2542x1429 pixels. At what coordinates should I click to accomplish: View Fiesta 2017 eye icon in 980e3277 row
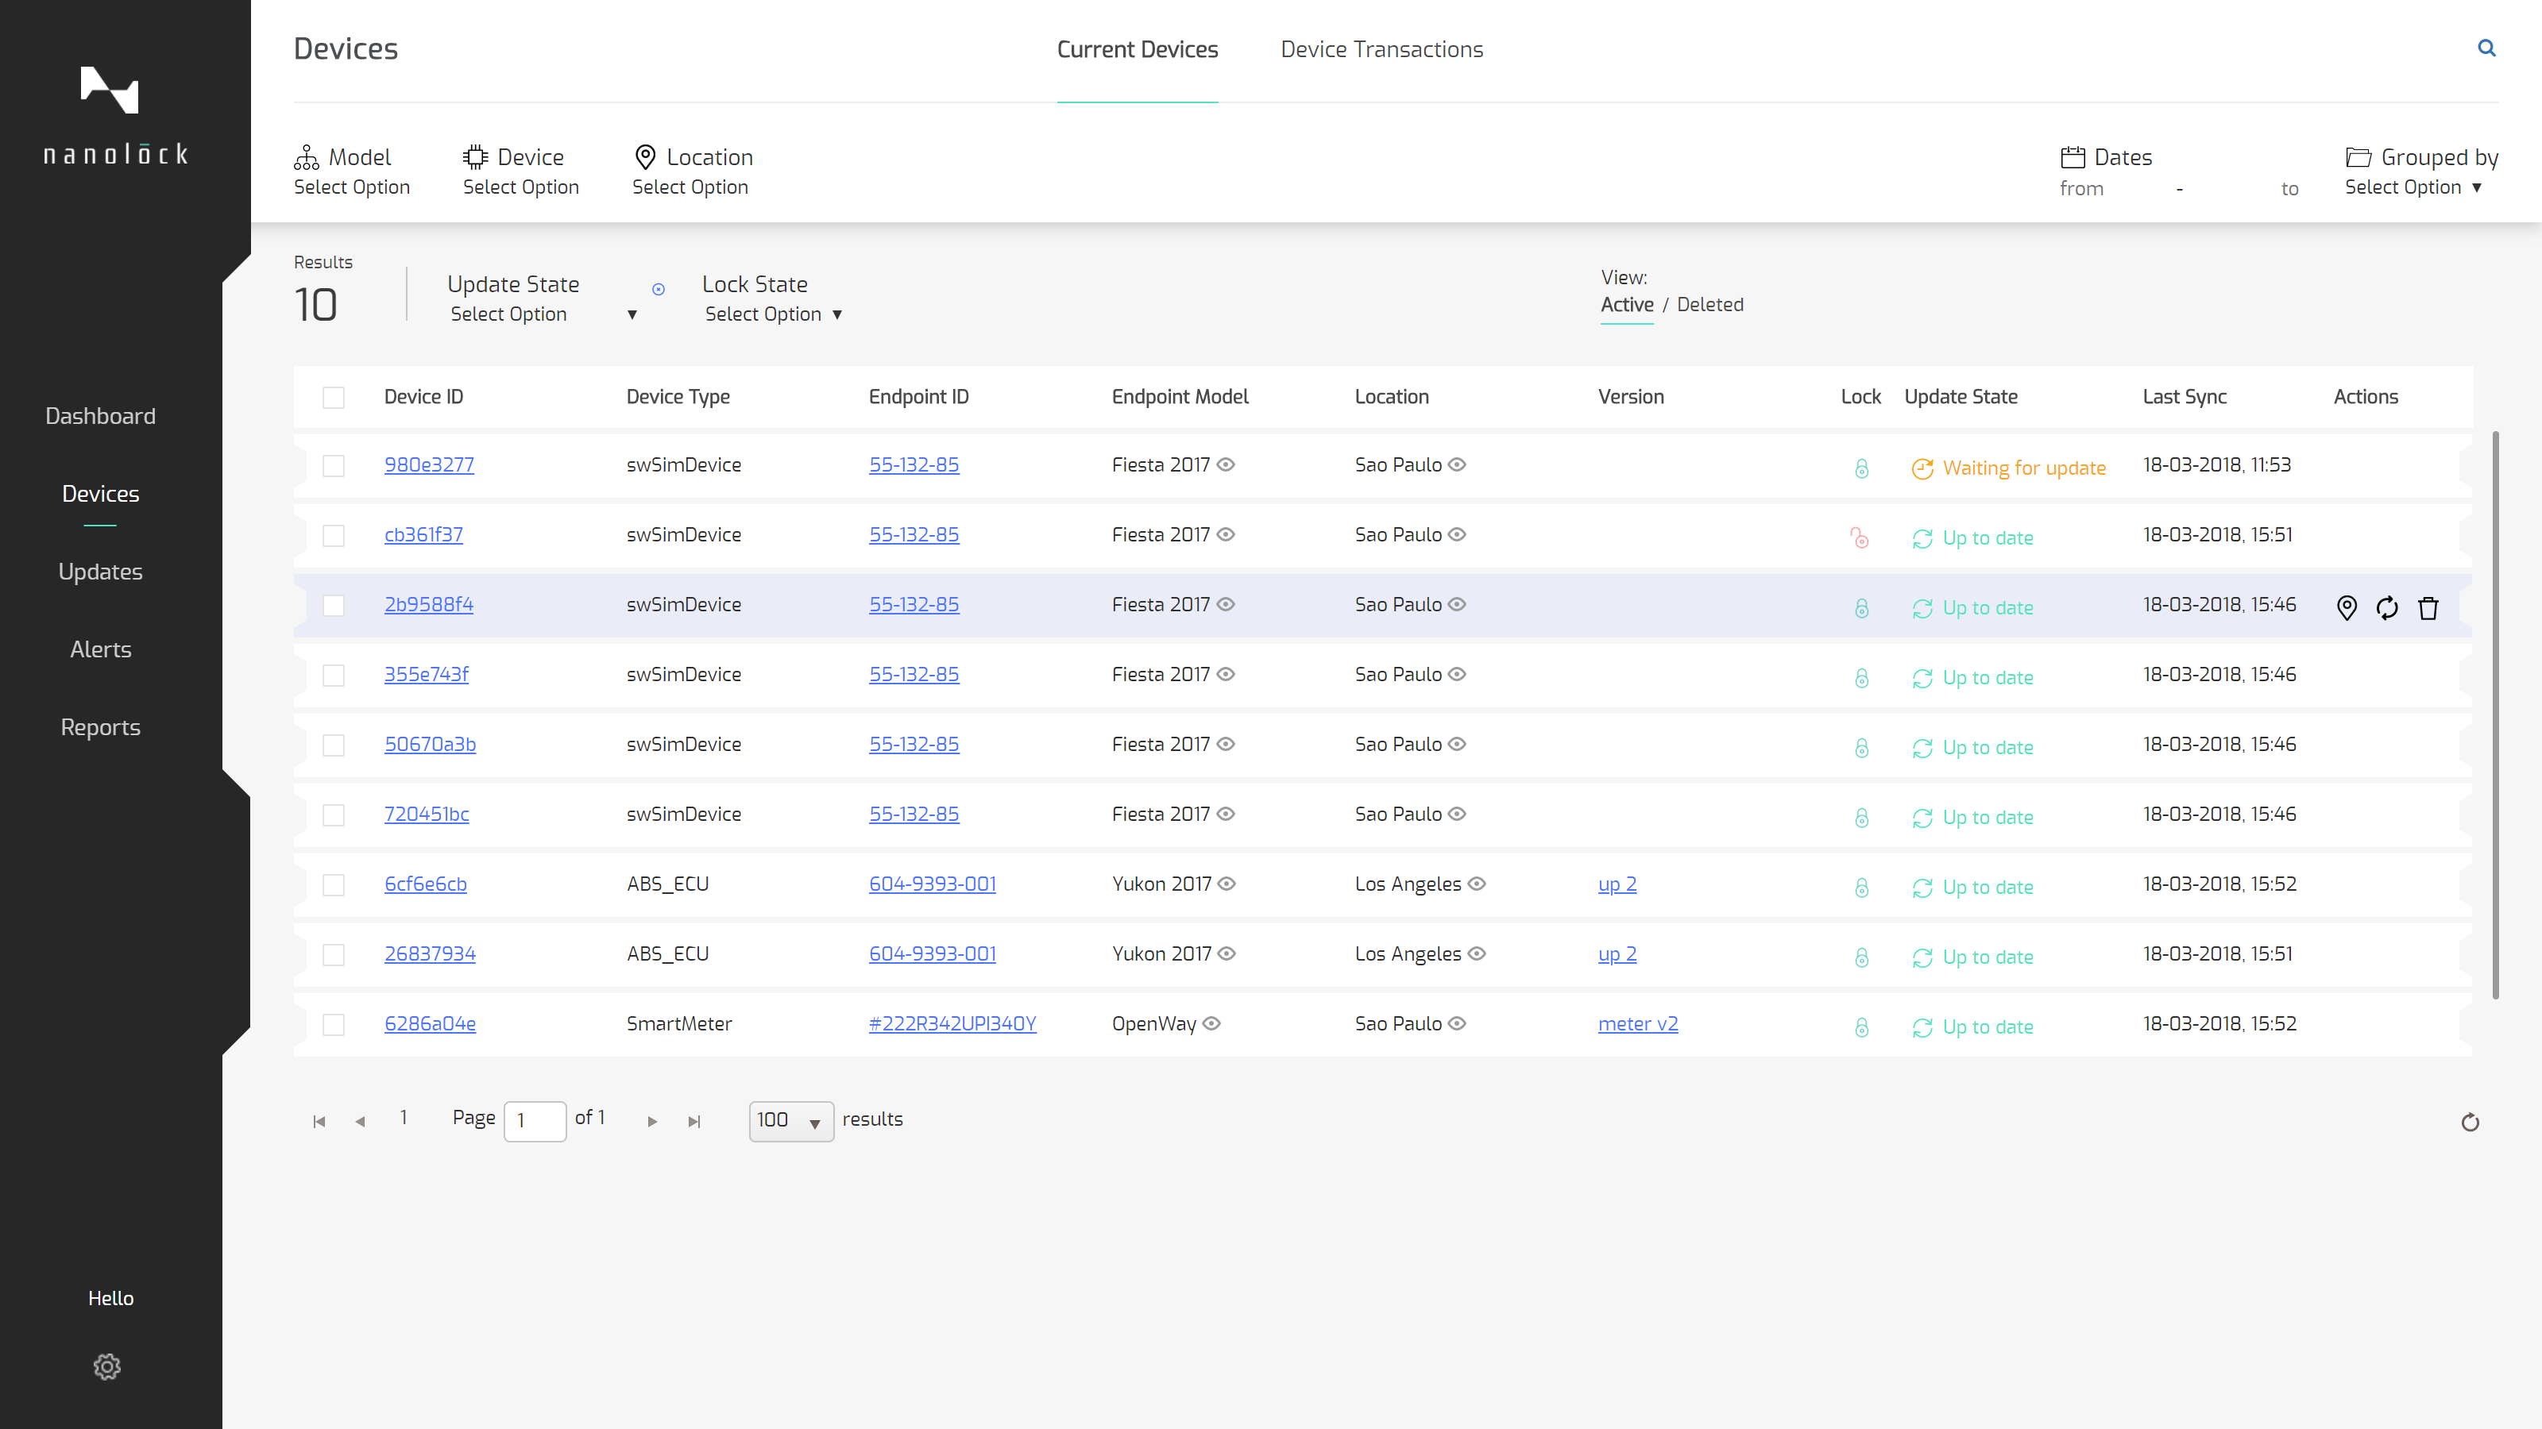click(1226, 464)
